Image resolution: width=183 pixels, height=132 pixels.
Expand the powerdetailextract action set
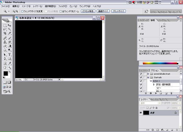[148, 74]
